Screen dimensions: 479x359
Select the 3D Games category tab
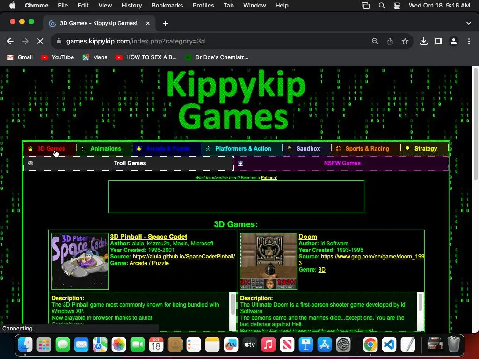click(x=50, y=149)
